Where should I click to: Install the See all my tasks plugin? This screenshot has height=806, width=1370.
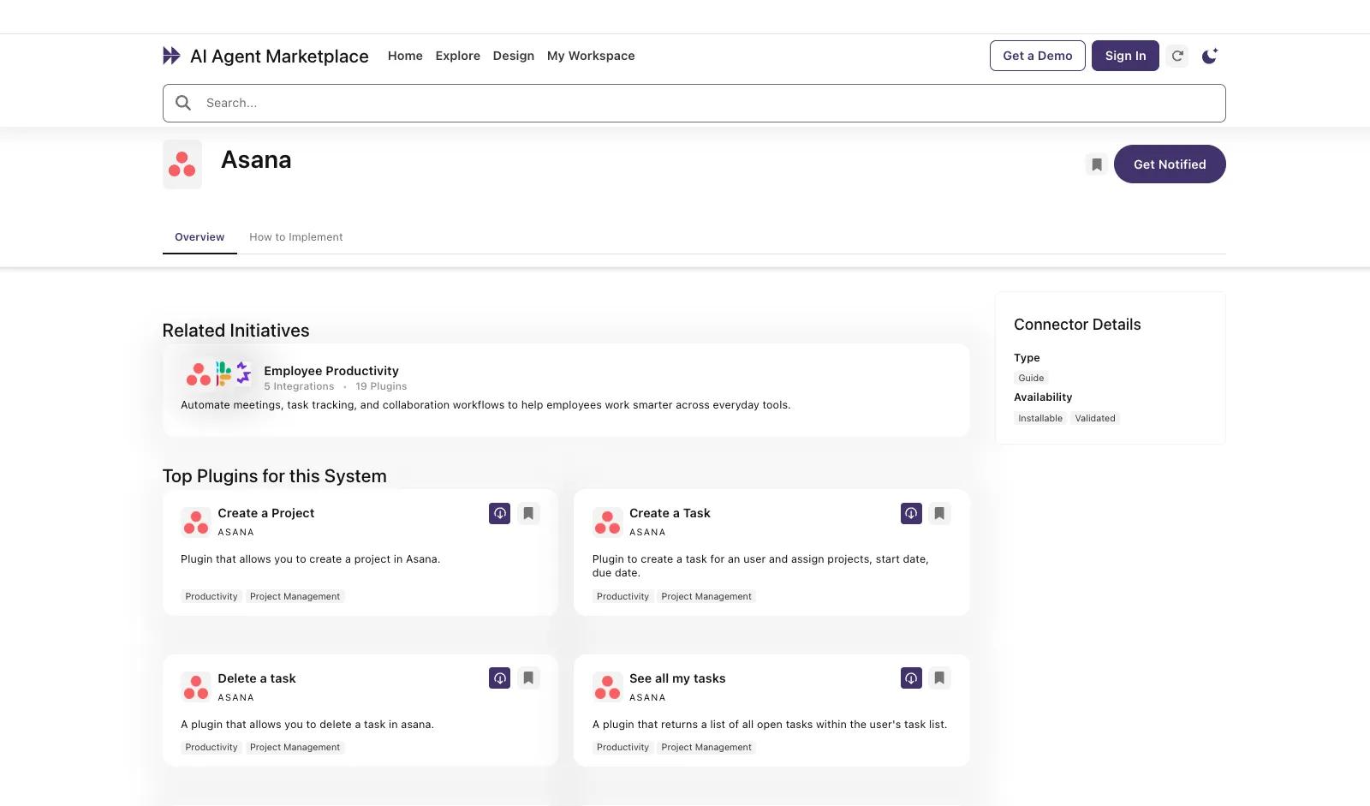pyautogui.click(x=911, y=678)
